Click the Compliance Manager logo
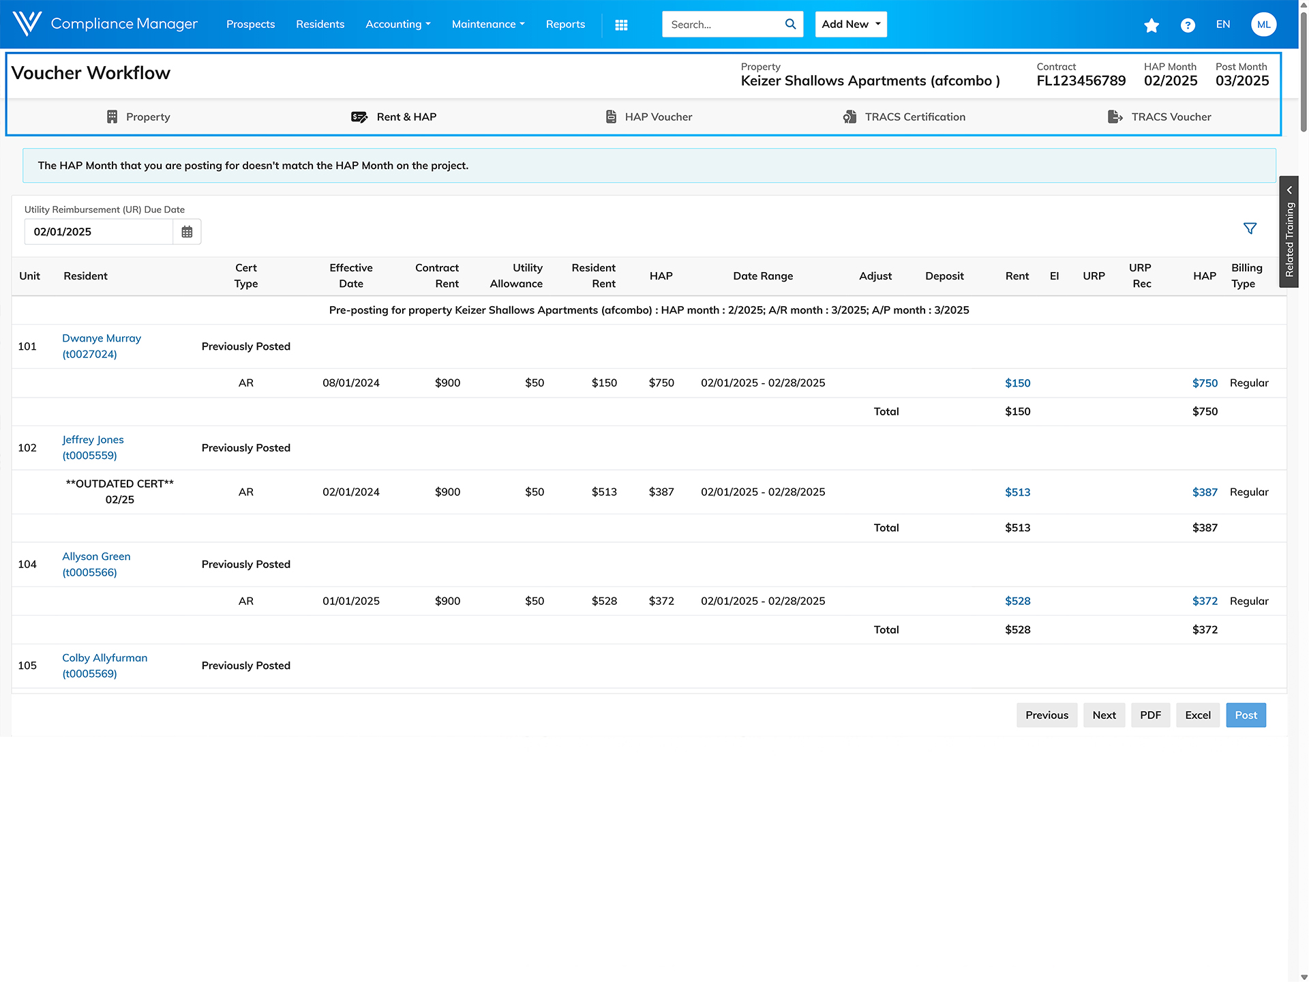1309x982 pixels. tap(106, 24)
